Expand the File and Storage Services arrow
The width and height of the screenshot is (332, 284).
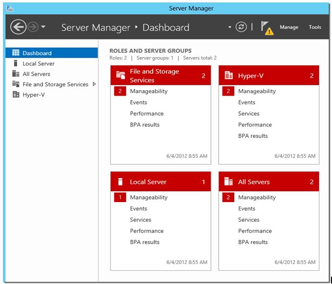[94, 84]
